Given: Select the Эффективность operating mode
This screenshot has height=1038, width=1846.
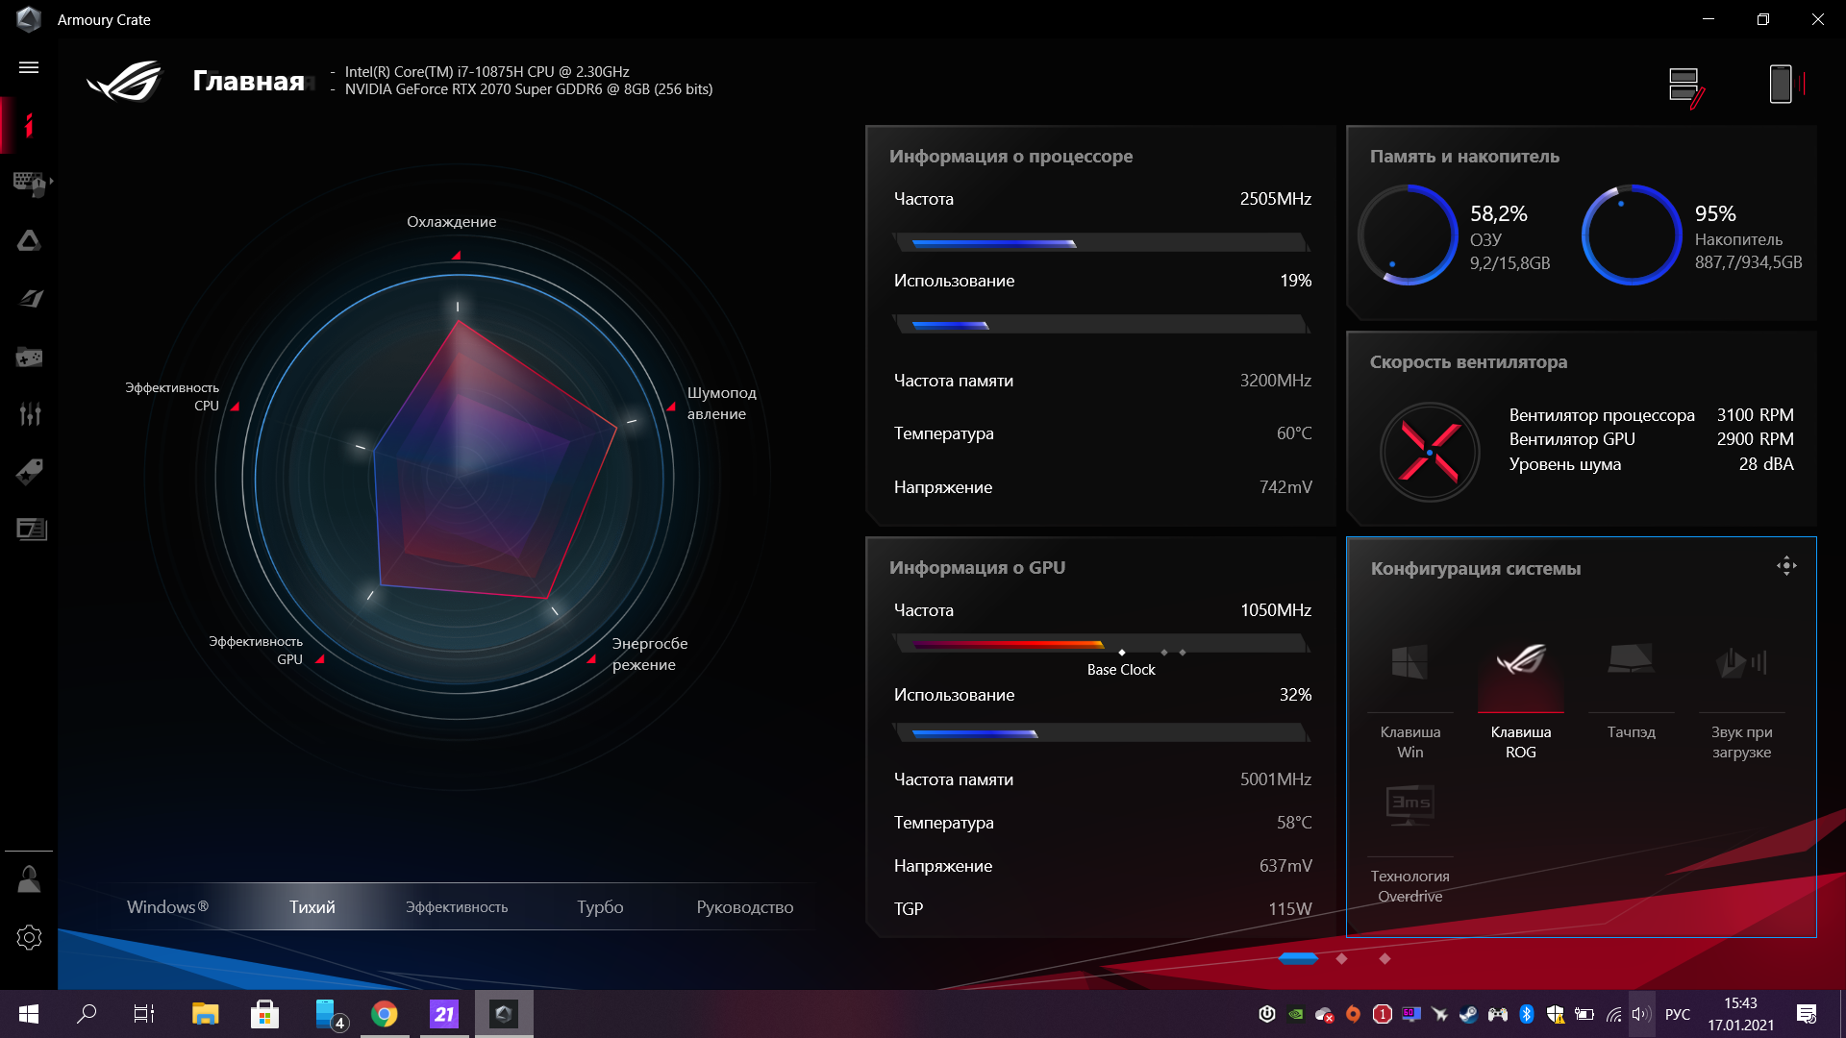Looking at the screenshot, I should click(457, 907).
